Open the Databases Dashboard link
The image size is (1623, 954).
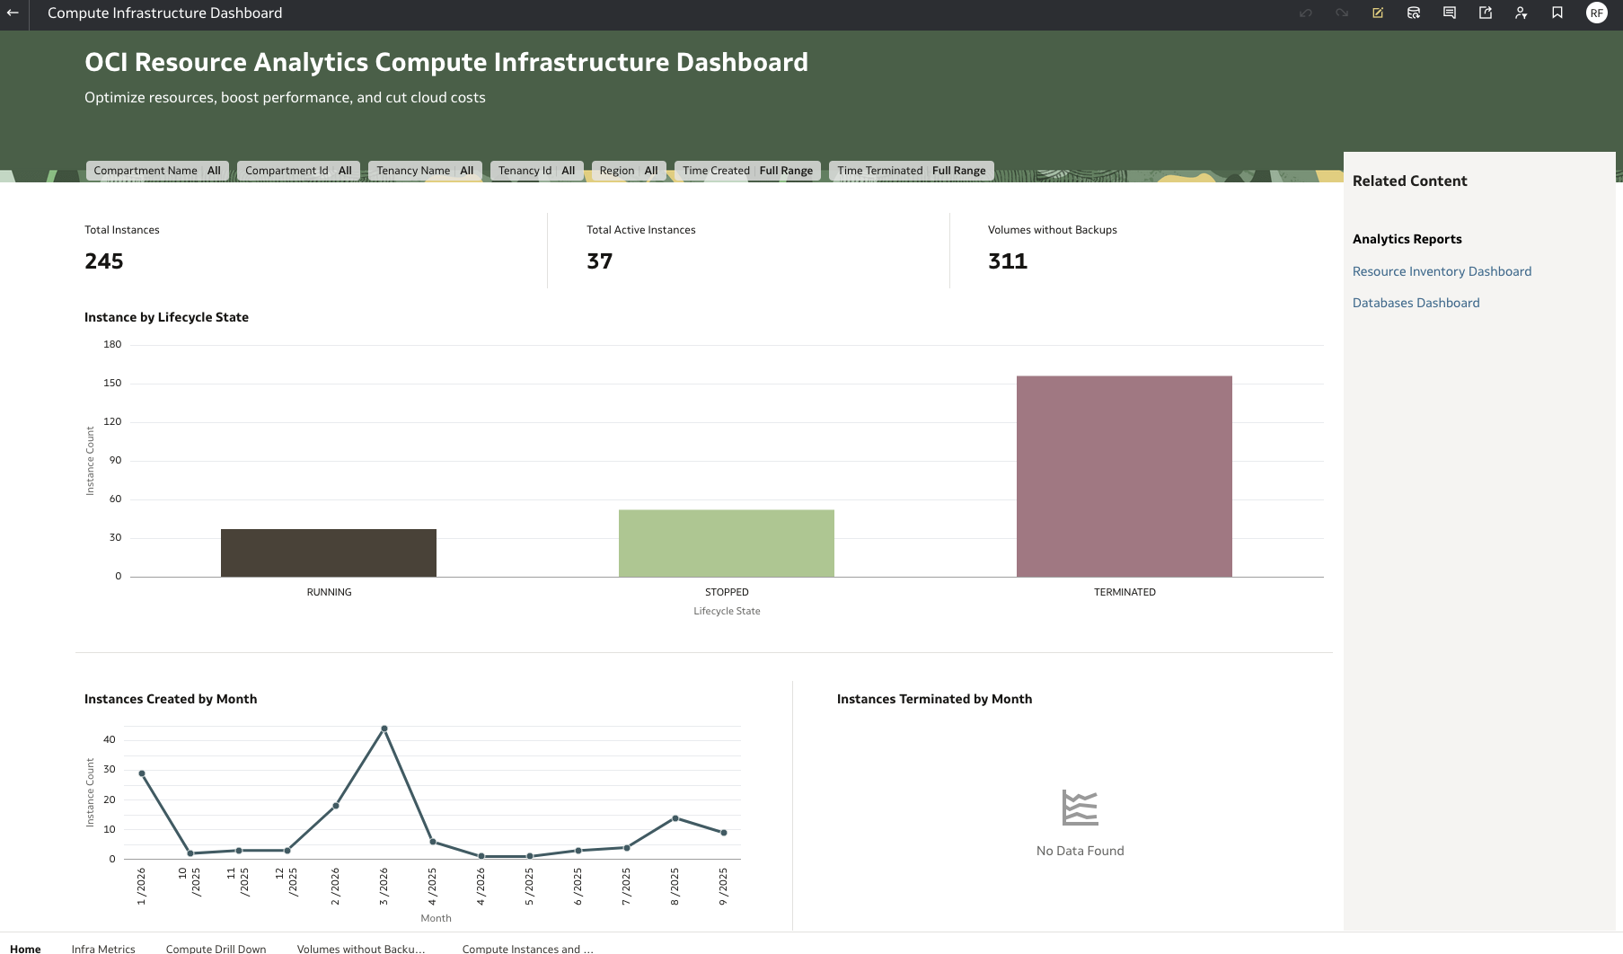[1416, 302]
